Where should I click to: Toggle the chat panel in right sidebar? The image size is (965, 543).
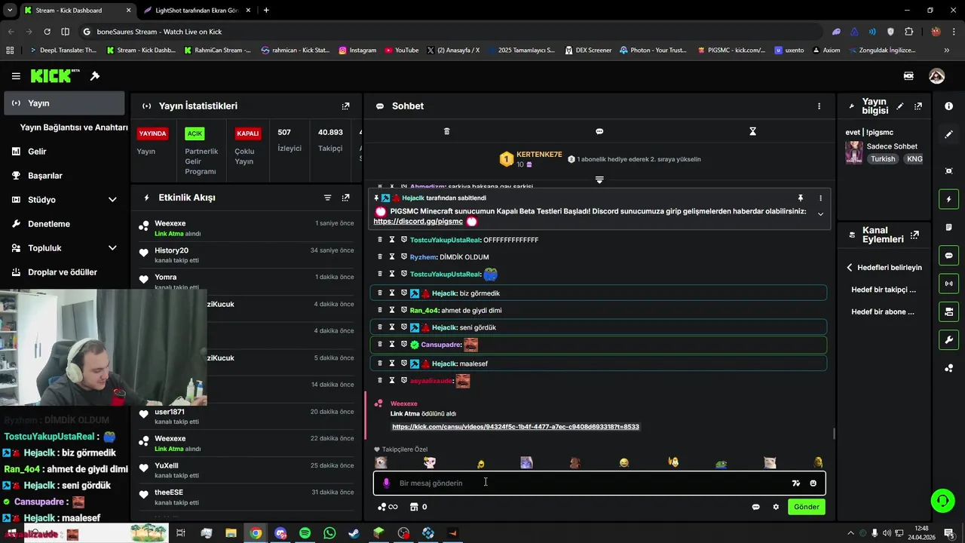pyautogui.click(x=948, y=256)
